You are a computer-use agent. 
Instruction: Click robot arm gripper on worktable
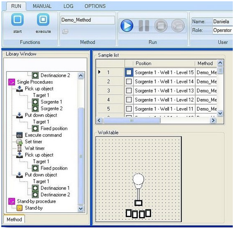coord(138,203)
